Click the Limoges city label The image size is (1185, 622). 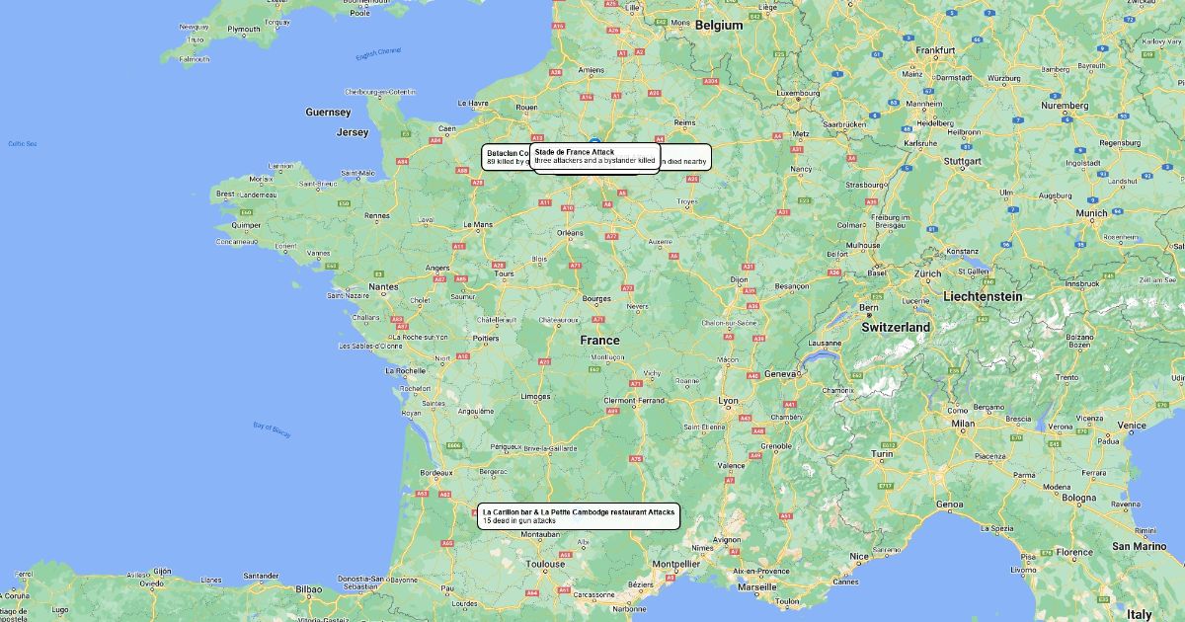click(x=535, y=396)
